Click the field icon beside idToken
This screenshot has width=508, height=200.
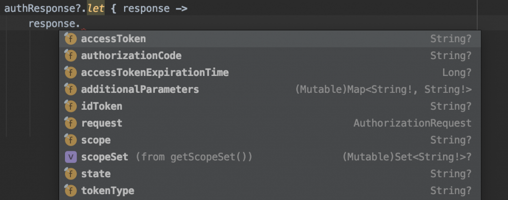tap(71, 106)
